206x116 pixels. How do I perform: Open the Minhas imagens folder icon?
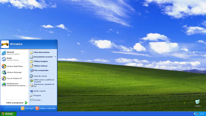[x=32, y=61]
